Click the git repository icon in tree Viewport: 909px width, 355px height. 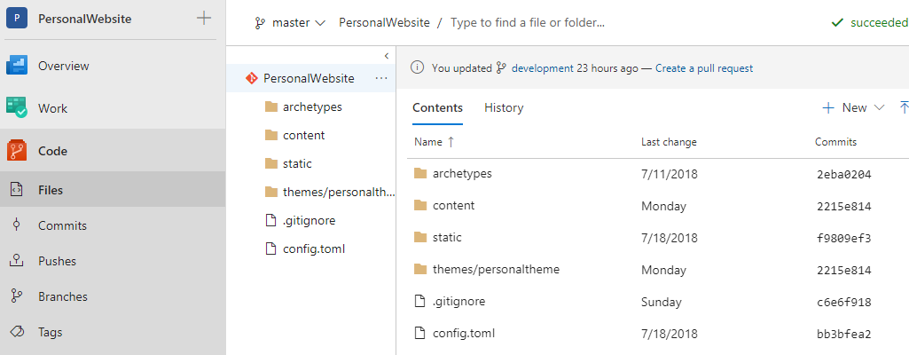pyautogui.click(x=252, y=78)
